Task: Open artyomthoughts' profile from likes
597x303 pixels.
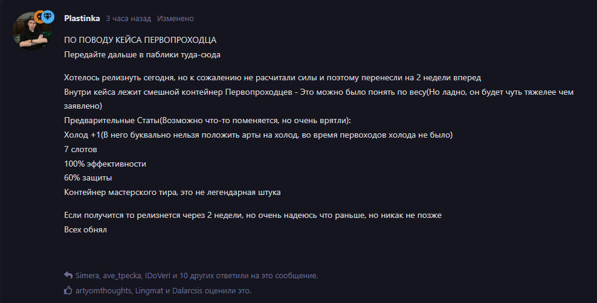Action: coord(103,291)
